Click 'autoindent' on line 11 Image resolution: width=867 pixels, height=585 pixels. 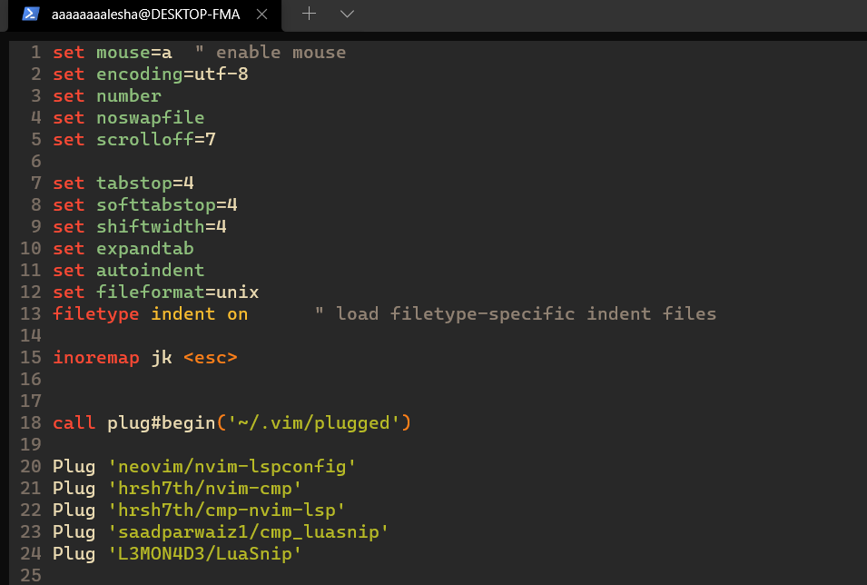(x=151, y=270)
